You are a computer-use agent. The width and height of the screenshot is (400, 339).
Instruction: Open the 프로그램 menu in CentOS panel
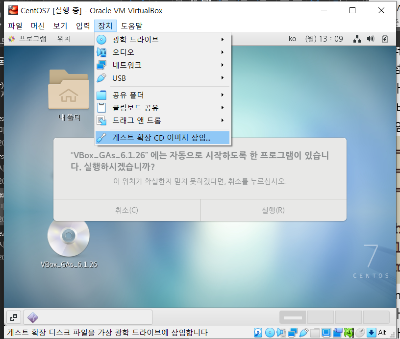[x=33, y=39]
